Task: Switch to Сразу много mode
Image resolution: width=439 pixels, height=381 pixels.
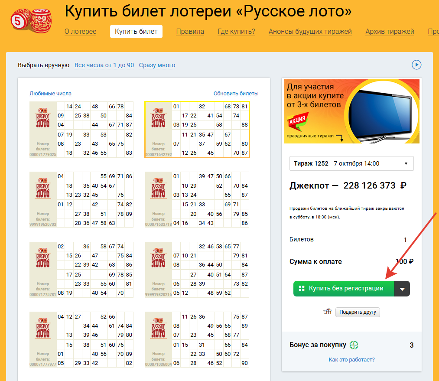Action: (157, 65)
